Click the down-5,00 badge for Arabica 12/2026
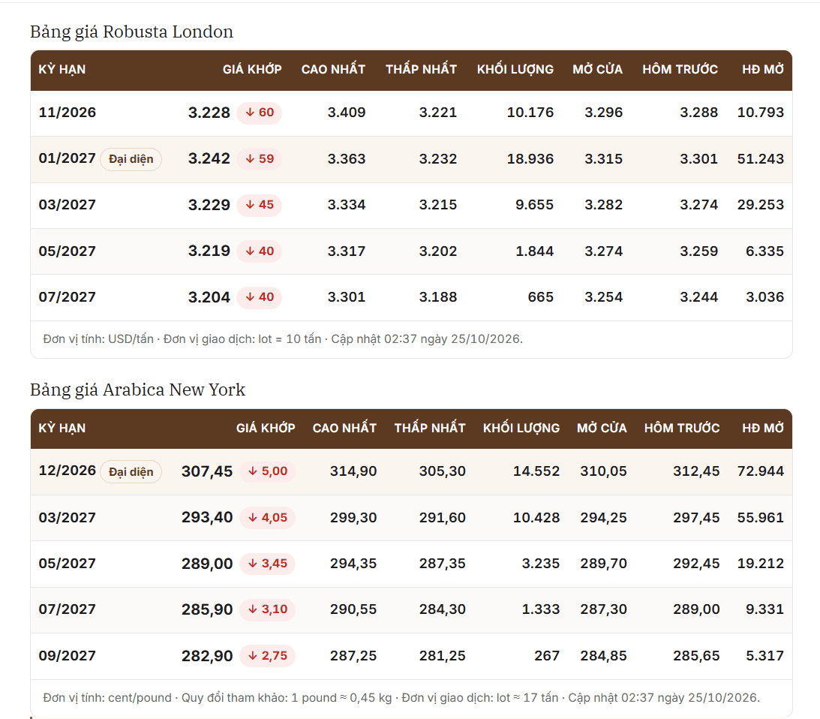 [267, 471]
